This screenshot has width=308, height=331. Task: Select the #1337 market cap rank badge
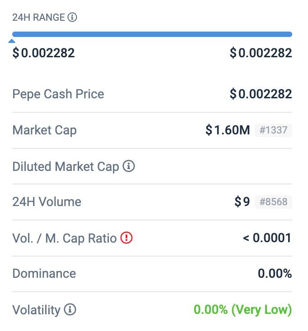click(x=273, y=130)
